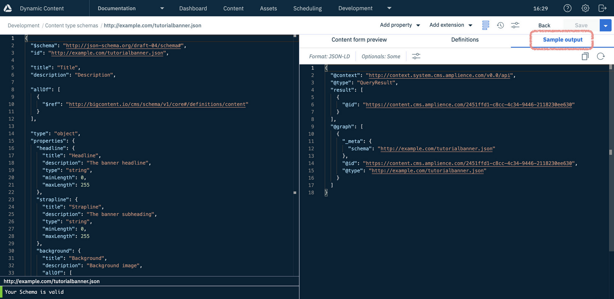
Task: Click the log out icon
Action: [603, 8]
